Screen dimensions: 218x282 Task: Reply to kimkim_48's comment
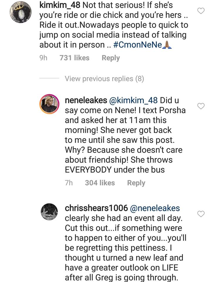click(111, 58)
